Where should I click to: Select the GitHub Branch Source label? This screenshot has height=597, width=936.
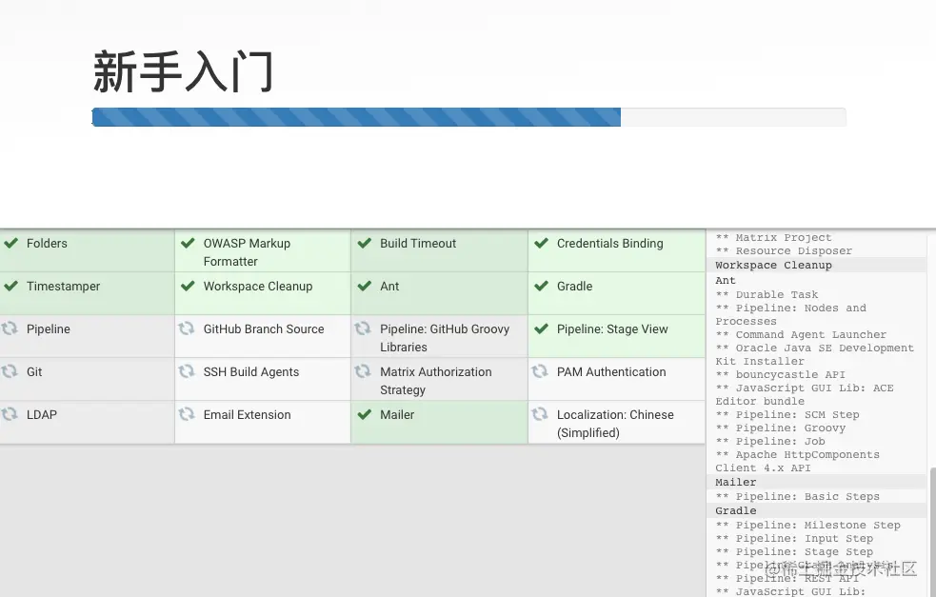[x=264, y=329]
